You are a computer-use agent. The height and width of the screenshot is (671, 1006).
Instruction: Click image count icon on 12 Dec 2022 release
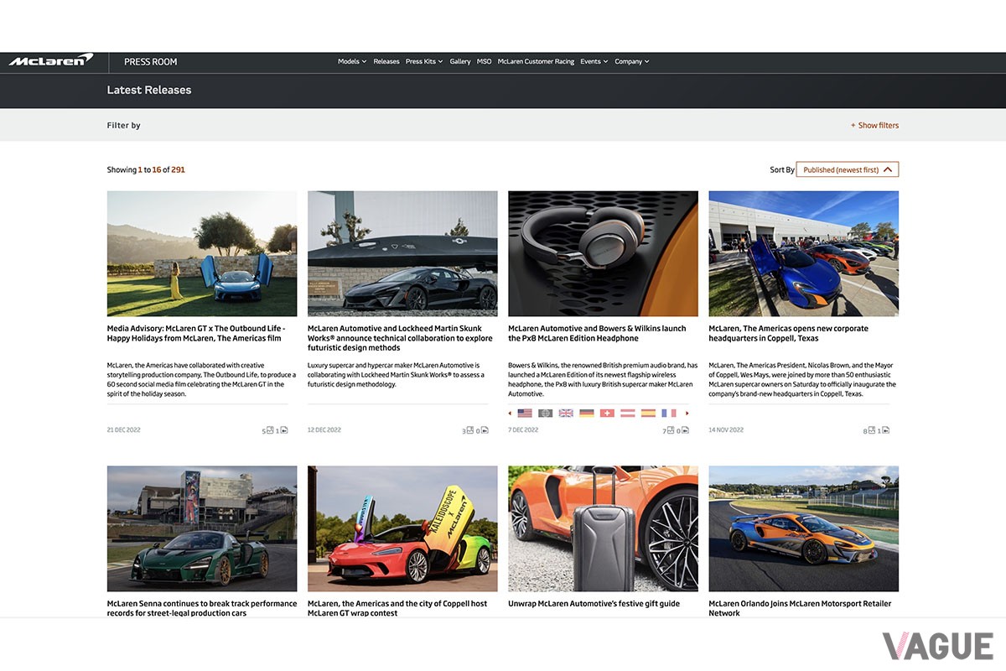470,430
